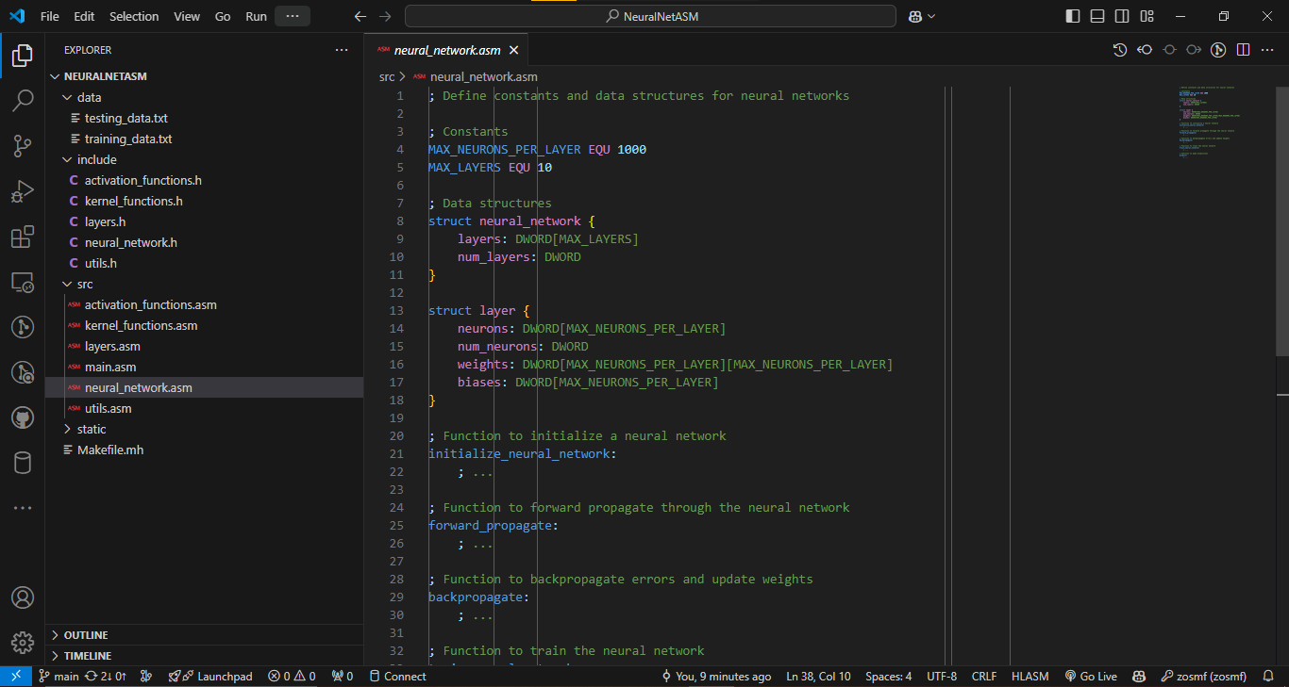
Task: Click the Explorer files icon
Action: point(23,55)
